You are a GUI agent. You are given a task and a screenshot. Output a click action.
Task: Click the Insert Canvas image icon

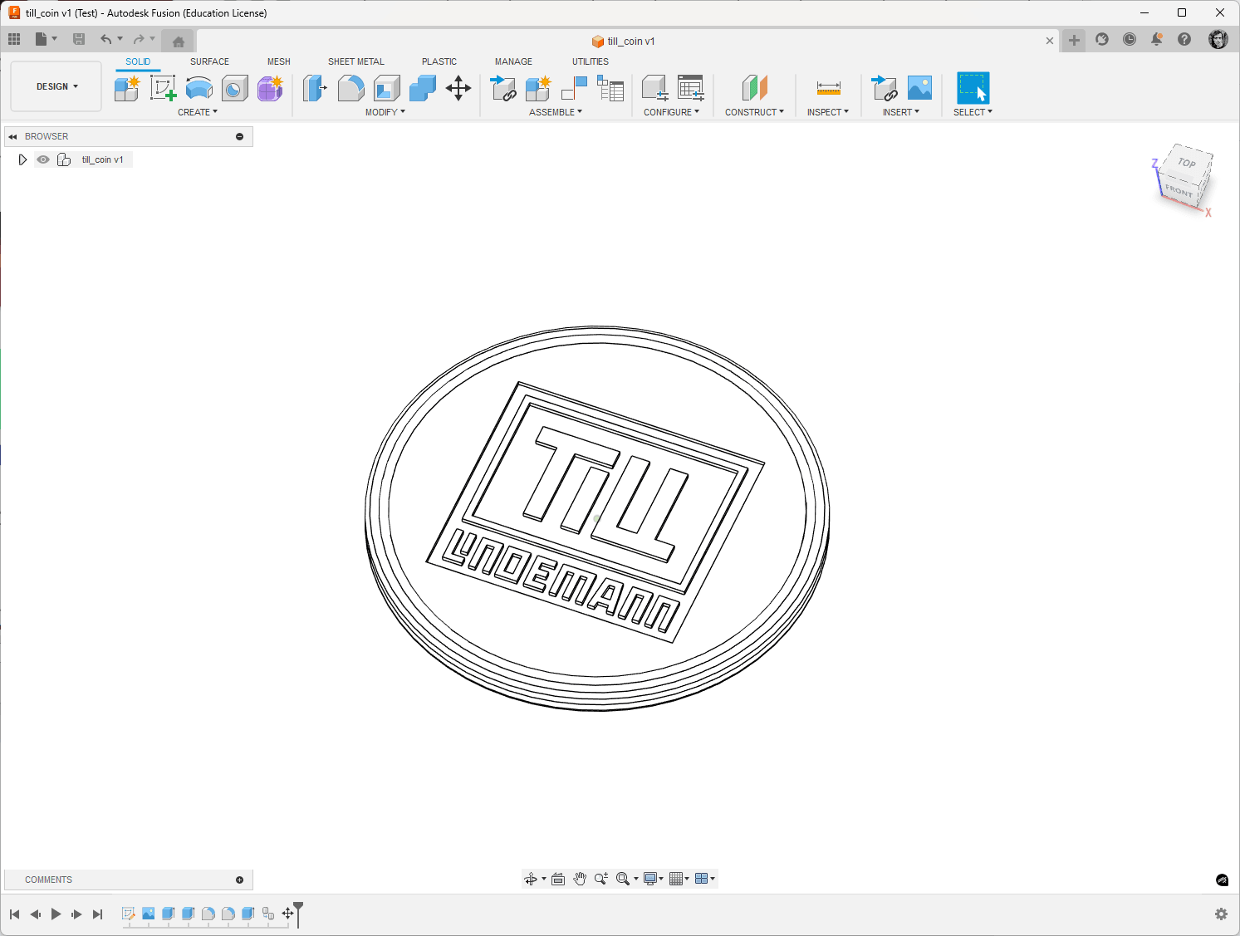click(x=919, y=88)
